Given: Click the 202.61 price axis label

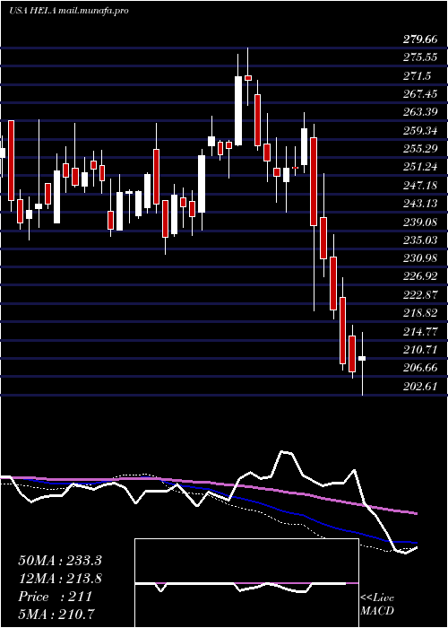Looking at the screenshot, I should pos(420,386).
